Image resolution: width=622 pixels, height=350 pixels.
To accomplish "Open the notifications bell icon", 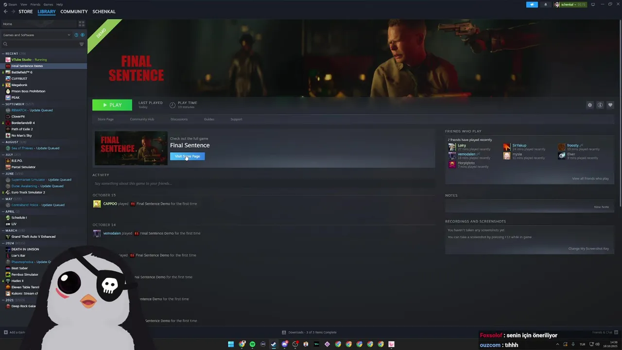I will coord(545,4).
